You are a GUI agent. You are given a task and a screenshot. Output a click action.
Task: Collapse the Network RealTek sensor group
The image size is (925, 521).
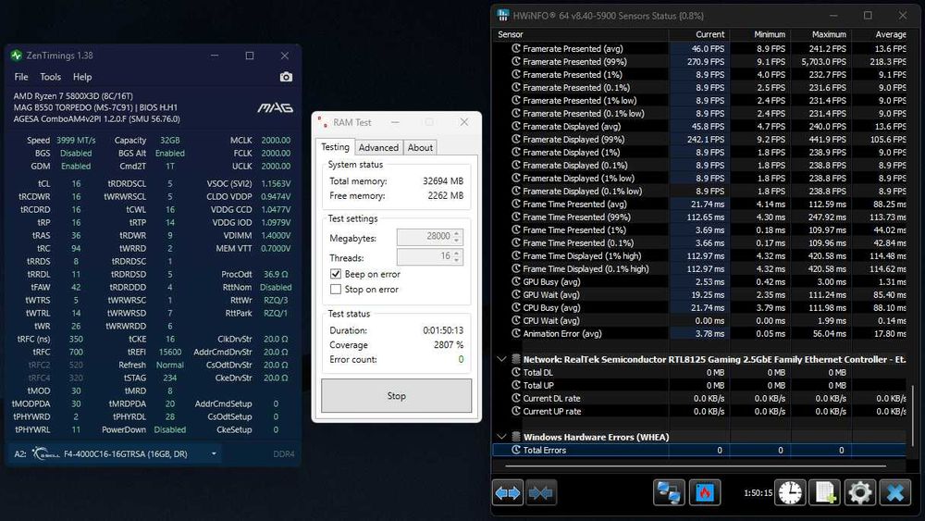click(x=501, y=359)
